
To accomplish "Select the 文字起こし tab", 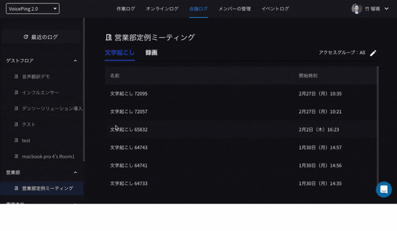I will [120, 53].
